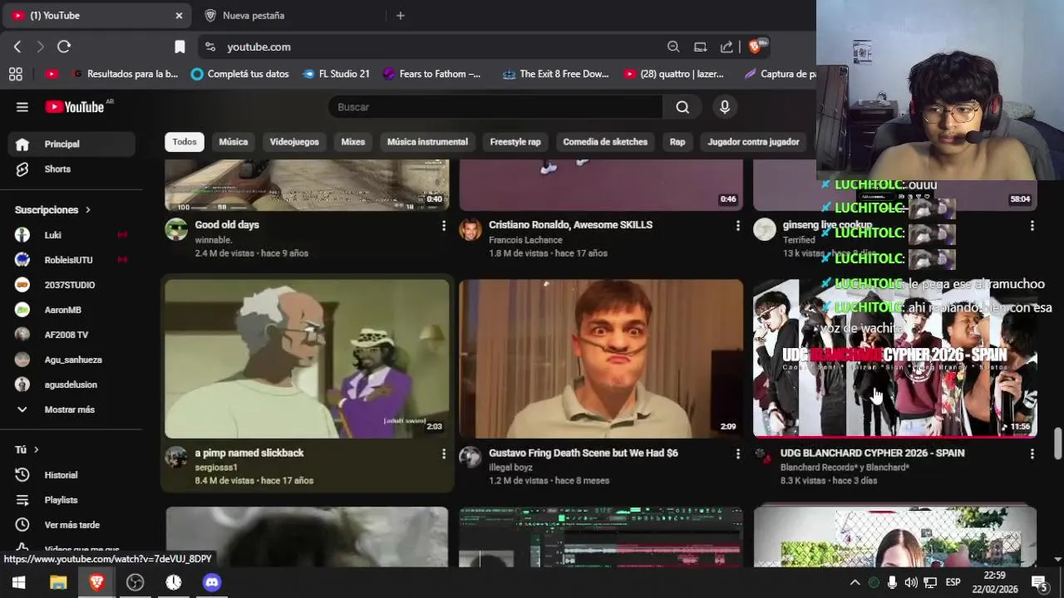This screenshot has width=1064, height=598.
Task: Open a new browser tab
Action: [400, 15]
